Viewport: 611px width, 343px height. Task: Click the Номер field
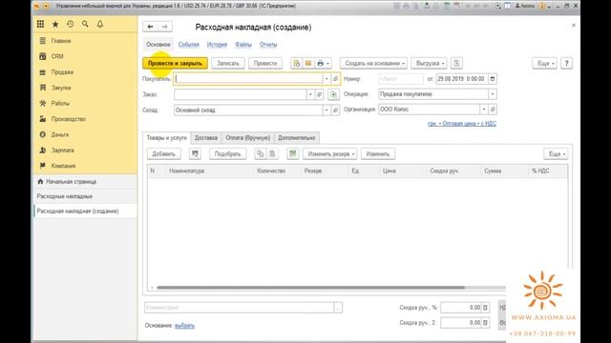[x=401, y=78]
